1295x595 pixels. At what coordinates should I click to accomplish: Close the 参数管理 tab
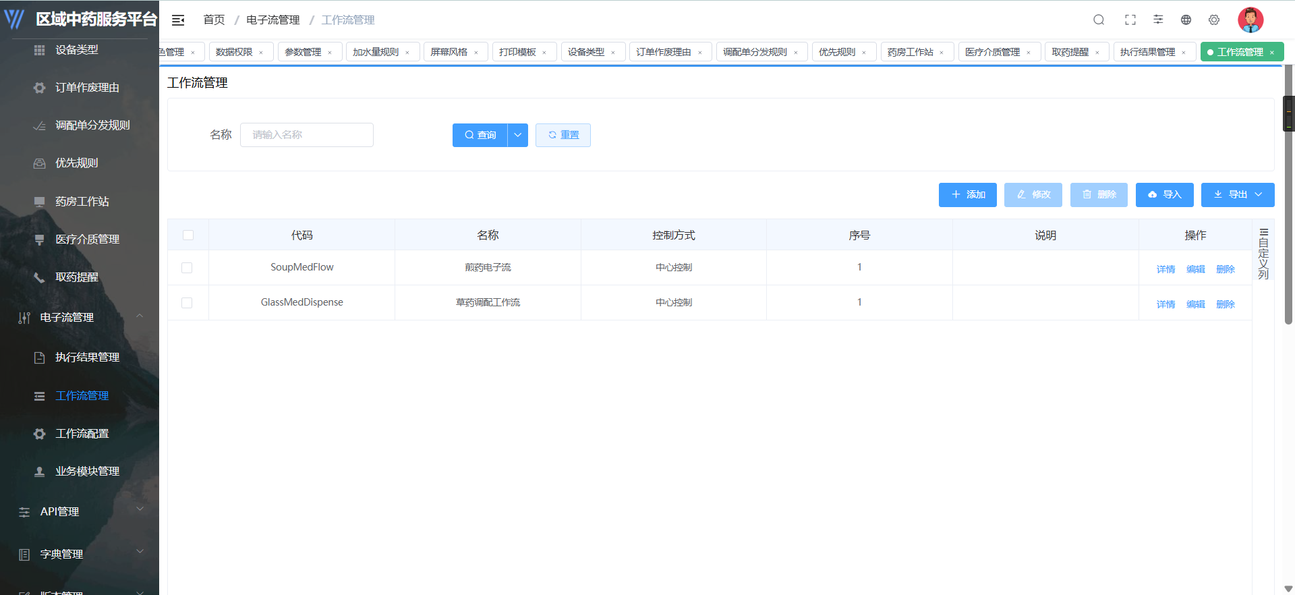pos(330,53)
